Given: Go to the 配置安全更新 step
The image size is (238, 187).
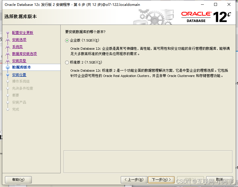Looking at the screenshot, I should (x=23, y=32).
